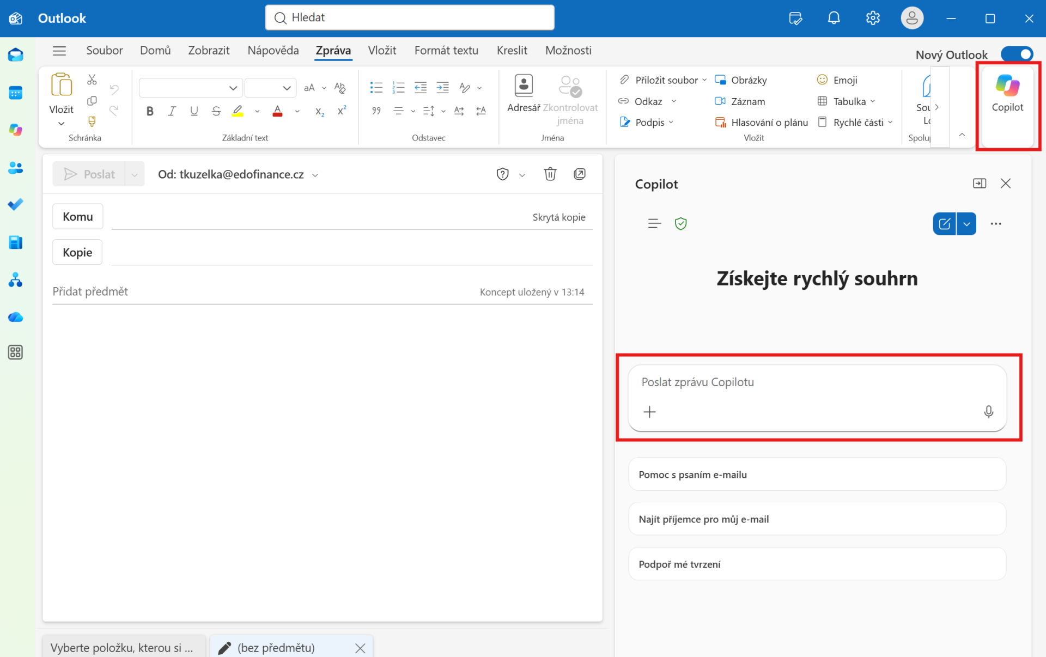Discard draft with trash icon
This screenshot has width=1046, height=657.
550,174
